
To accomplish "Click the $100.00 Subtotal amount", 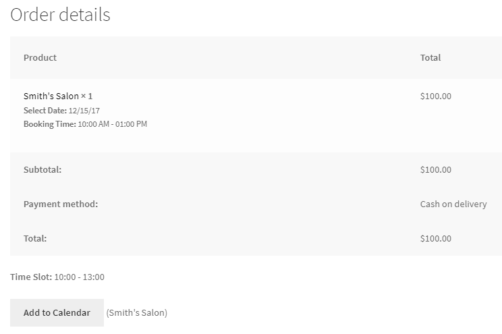I will coord(435,169).
